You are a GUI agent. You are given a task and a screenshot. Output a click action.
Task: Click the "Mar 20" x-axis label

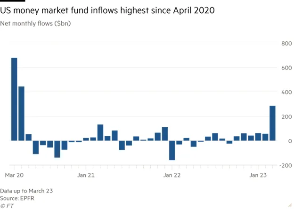pyautogui.click(x=14, y=176)
